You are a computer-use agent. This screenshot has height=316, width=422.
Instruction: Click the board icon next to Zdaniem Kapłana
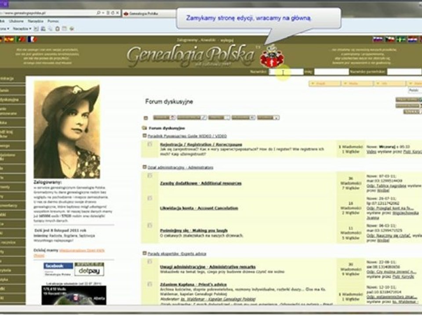point(150,284)
